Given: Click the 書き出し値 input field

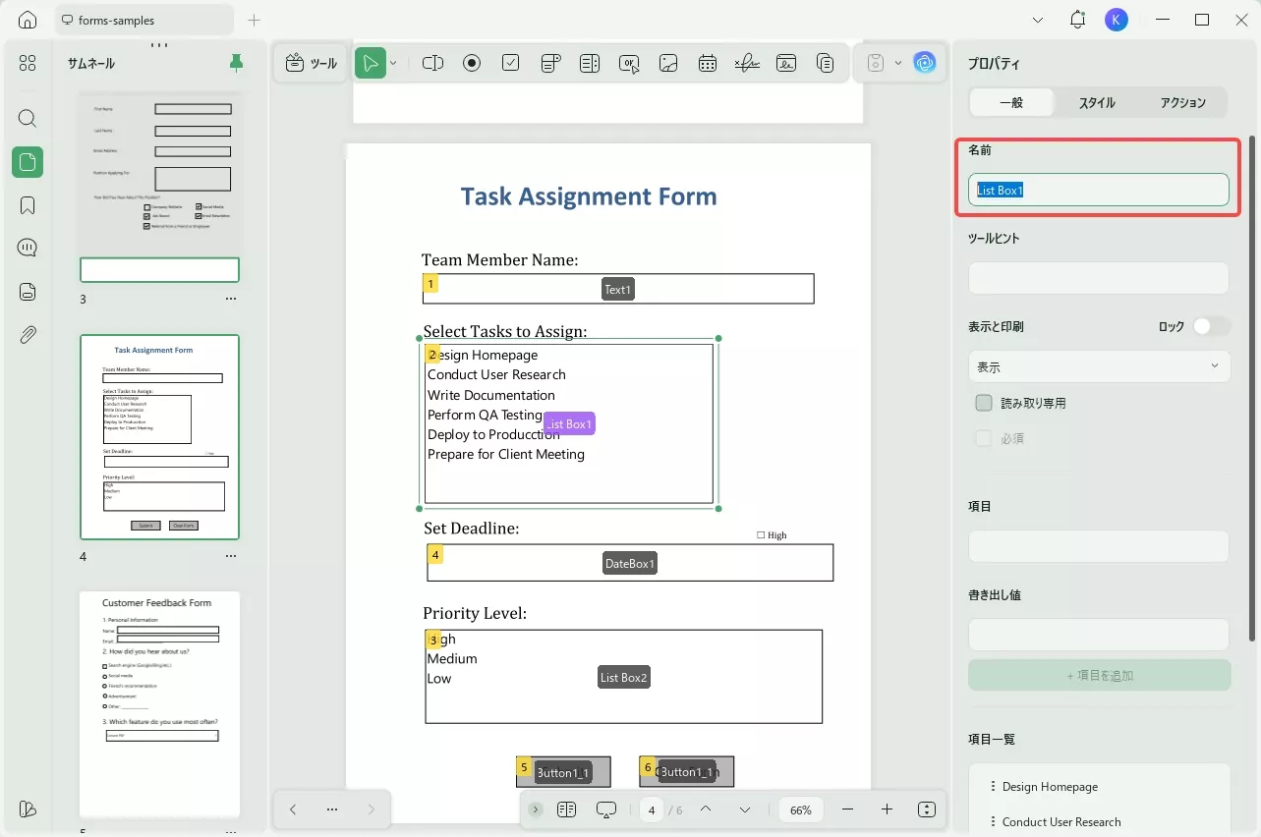Looking at the screenshot, I should point(1099,635).
